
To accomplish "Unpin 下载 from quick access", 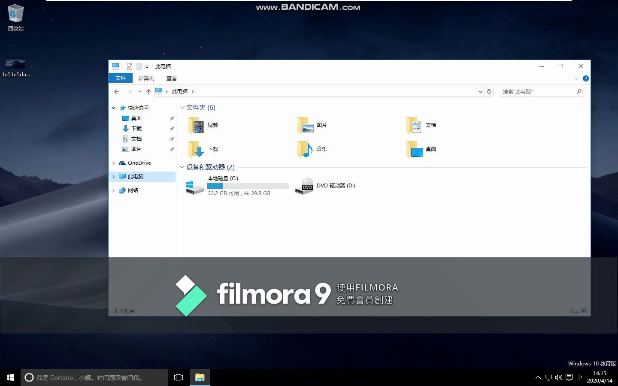I will click(172, 128).
